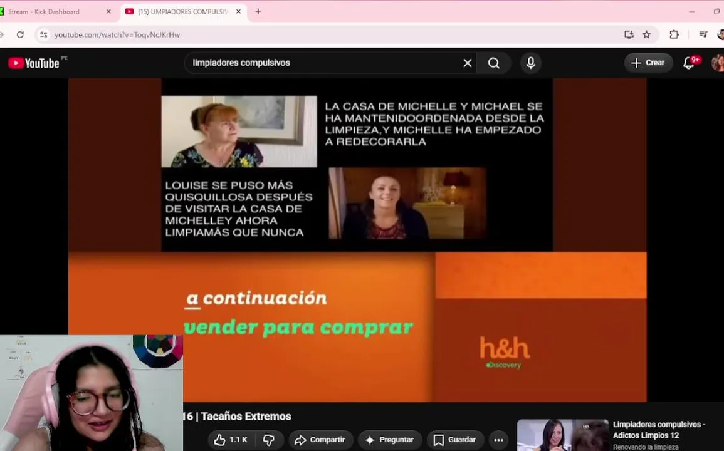Open a new browser tab
The image size is (724, 451).
point(258,11)
